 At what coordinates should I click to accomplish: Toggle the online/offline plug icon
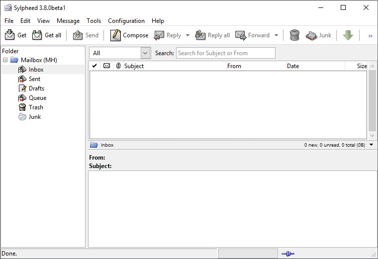click(288, 254)
